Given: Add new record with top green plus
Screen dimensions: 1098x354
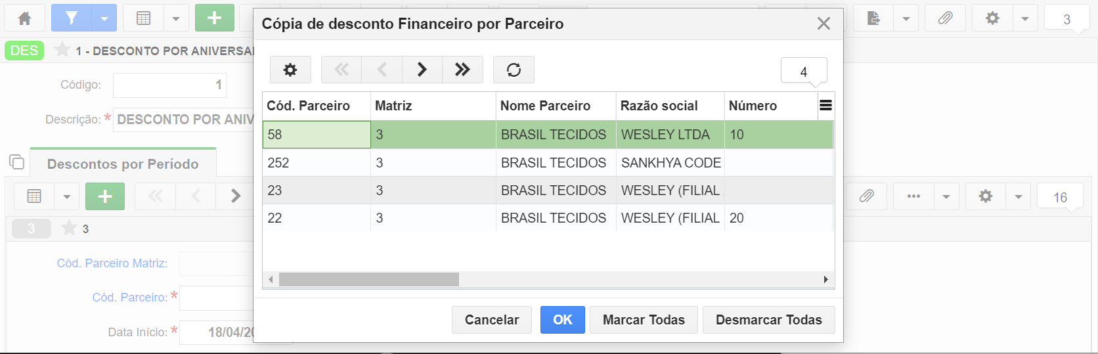Looking at the screenshot, I should 215,18.
